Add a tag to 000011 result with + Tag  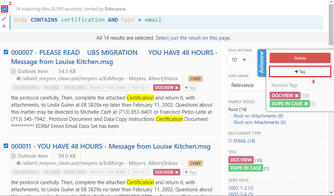190,172
